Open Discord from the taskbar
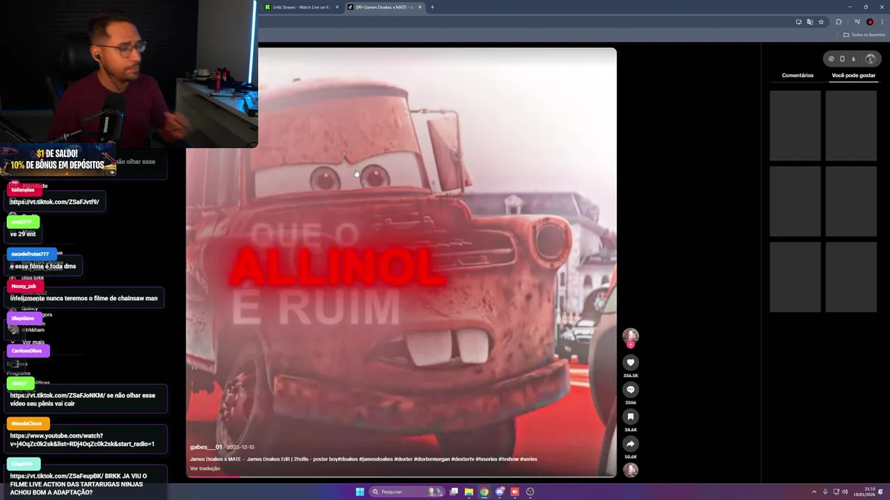 500,492
